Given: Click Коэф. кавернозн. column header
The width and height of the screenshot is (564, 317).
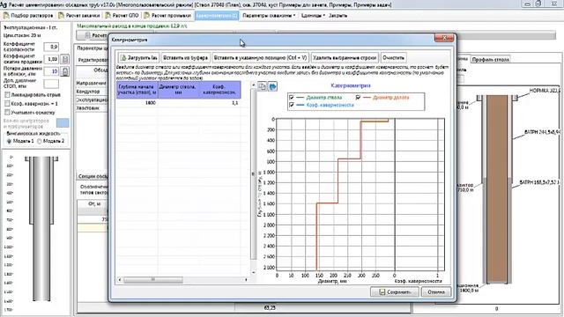Looking at the screenshot, I should pos(220,90).
